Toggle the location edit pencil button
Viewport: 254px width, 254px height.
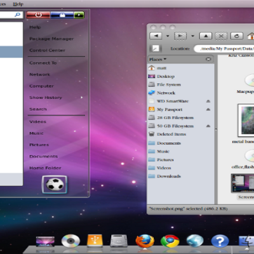(x=156, y=48)
